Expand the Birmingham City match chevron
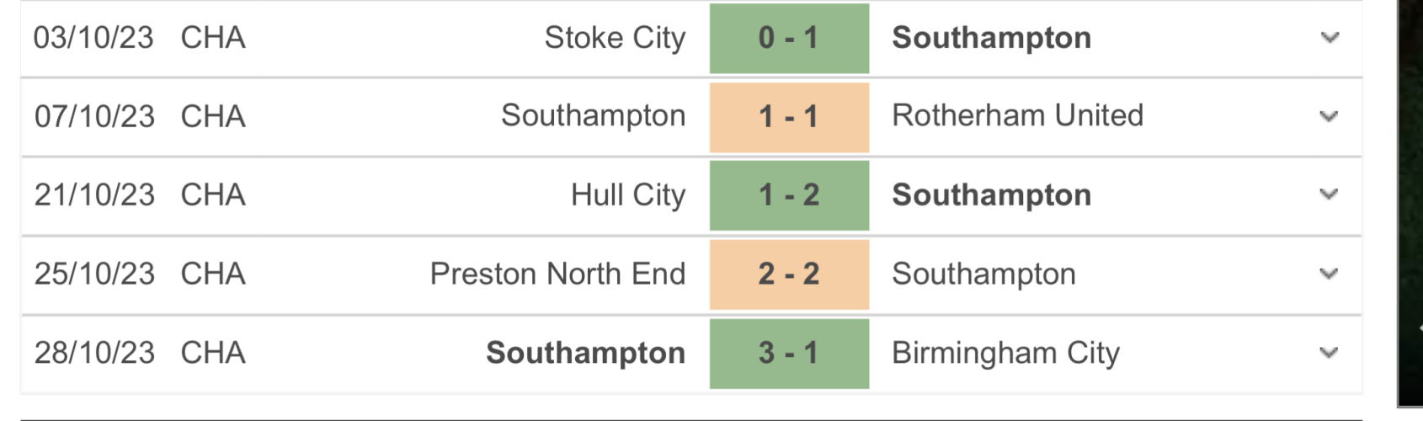Image resolution: width=1423 pixels, height=421 pixels. pos(1329,353)
